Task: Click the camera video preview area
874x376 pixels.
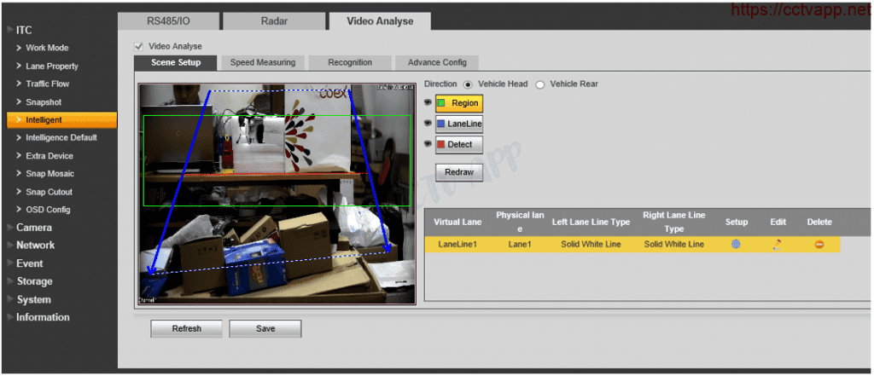Action: 277,194
